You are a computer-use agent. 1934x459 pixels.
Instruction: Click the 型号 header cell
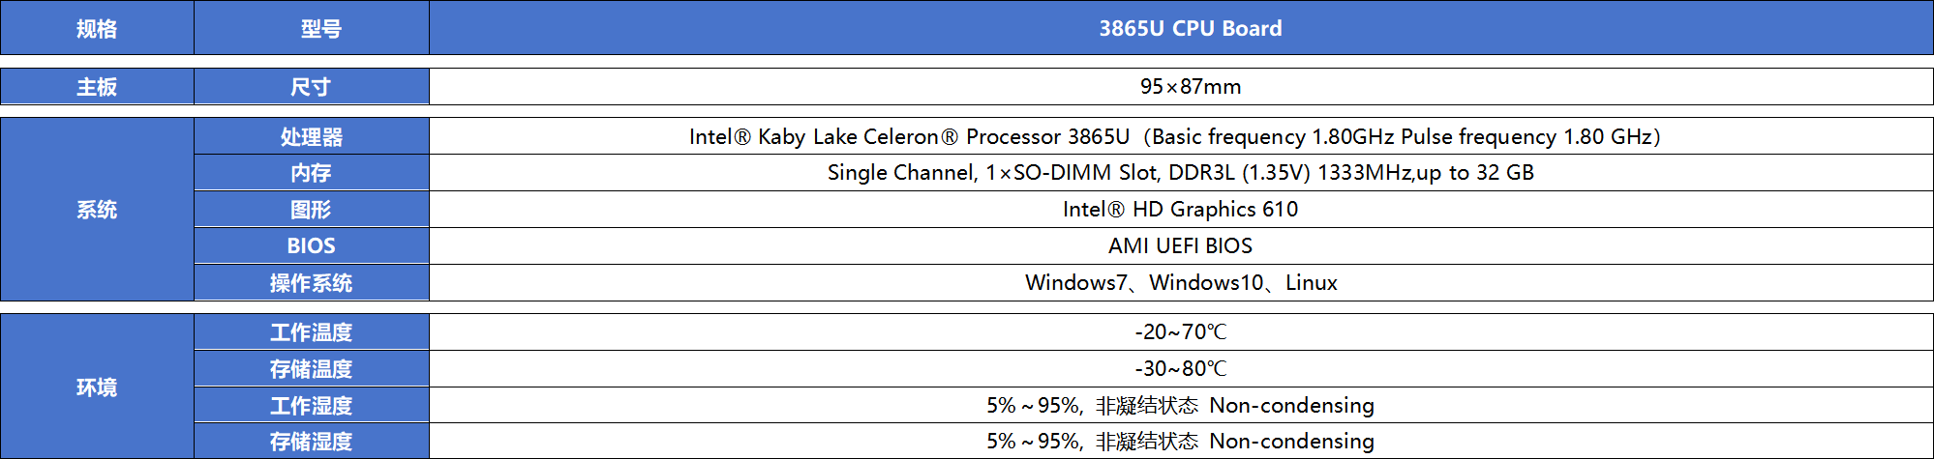pos(312,28)
